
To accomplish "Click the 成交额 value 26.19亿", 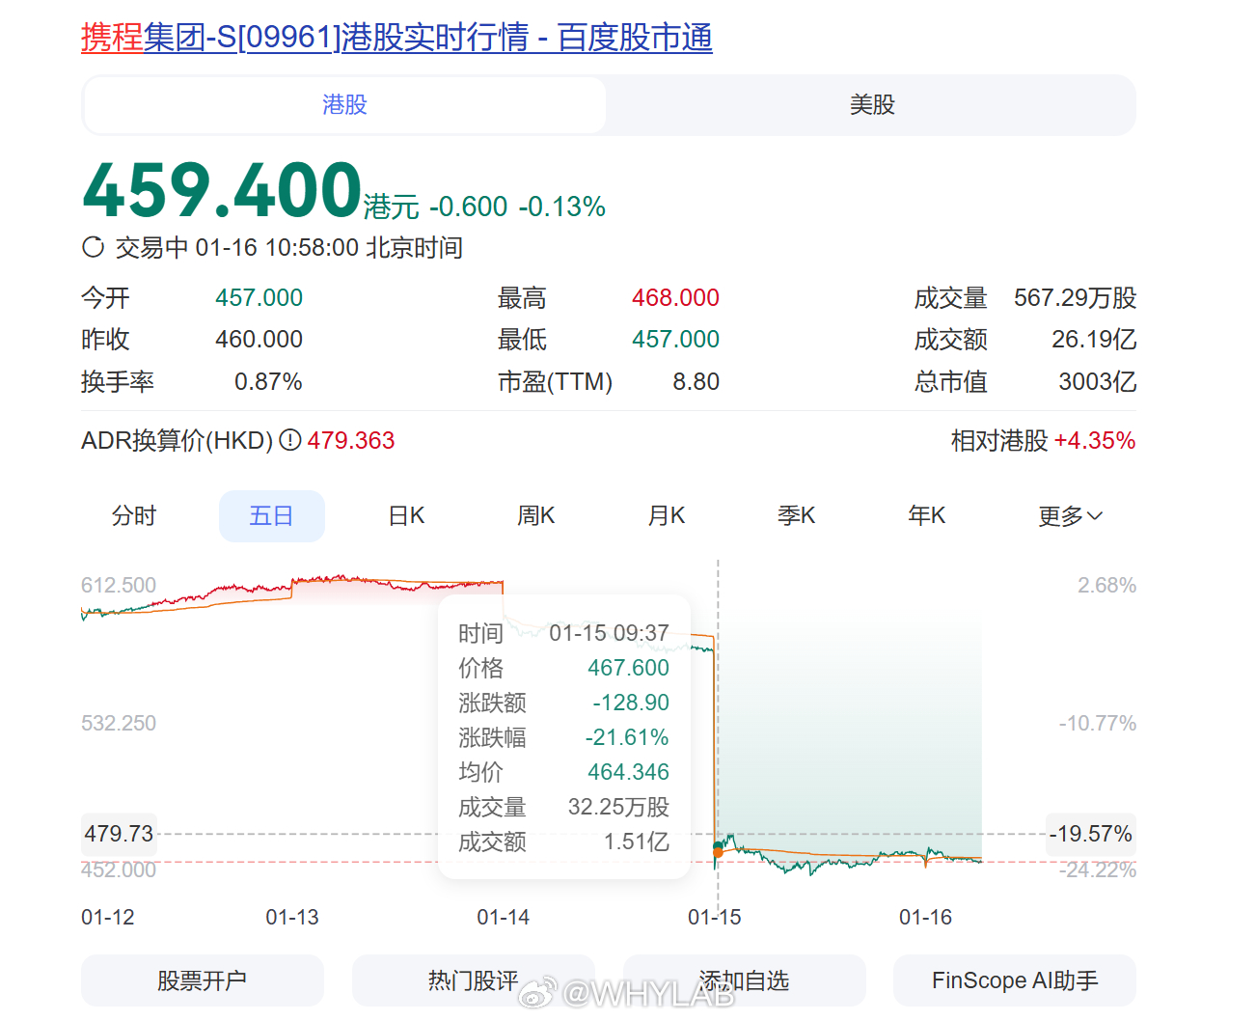I will (1094, 340).
